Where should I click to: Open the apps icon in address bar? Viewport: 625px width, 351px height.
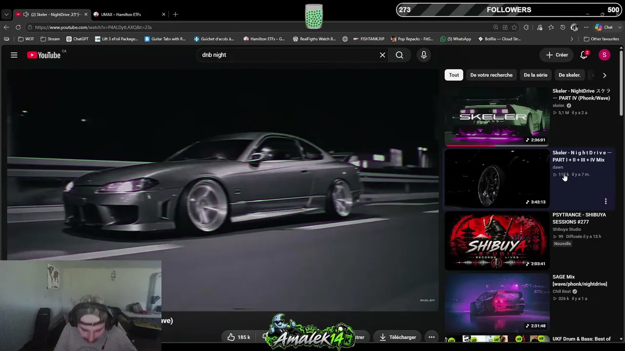(505, 27)
